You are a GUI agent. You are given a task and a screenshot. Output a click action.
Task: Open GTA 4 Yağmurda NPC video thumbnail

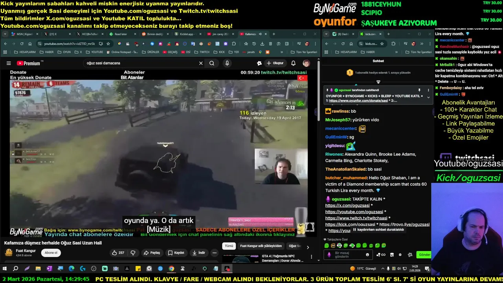coord(241,258)
